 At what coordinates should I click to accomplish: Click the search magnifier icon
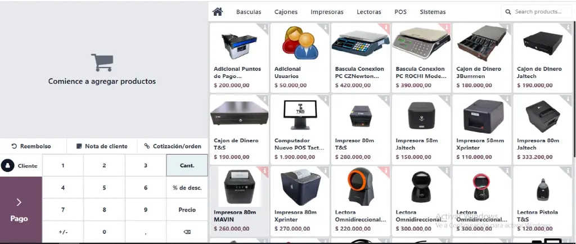[x=508, y=12]
